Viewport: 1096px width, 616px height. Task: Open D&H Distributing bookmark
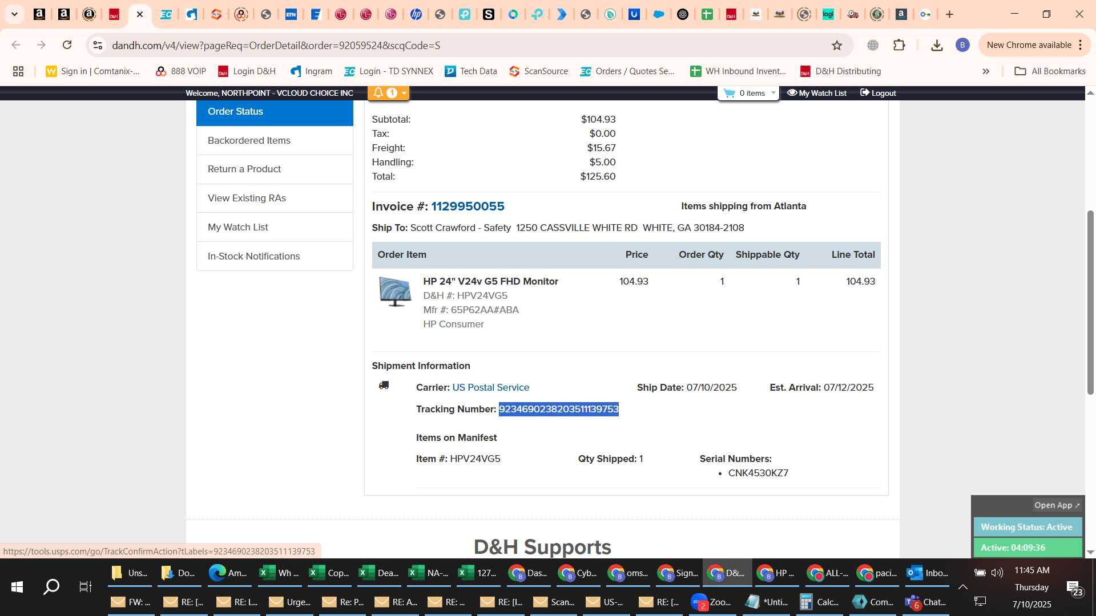(x=841, y=71)
